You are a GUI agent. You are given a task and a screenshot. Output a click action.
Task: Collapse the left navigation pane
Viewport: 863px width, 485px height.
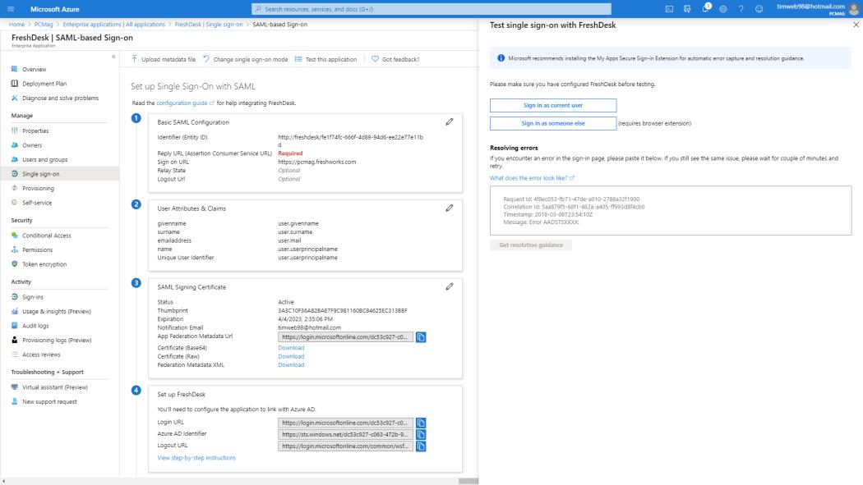coord(113,57)
